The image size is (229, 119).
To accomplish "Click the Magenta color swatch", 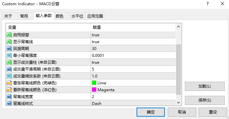I will click(94, 90).
